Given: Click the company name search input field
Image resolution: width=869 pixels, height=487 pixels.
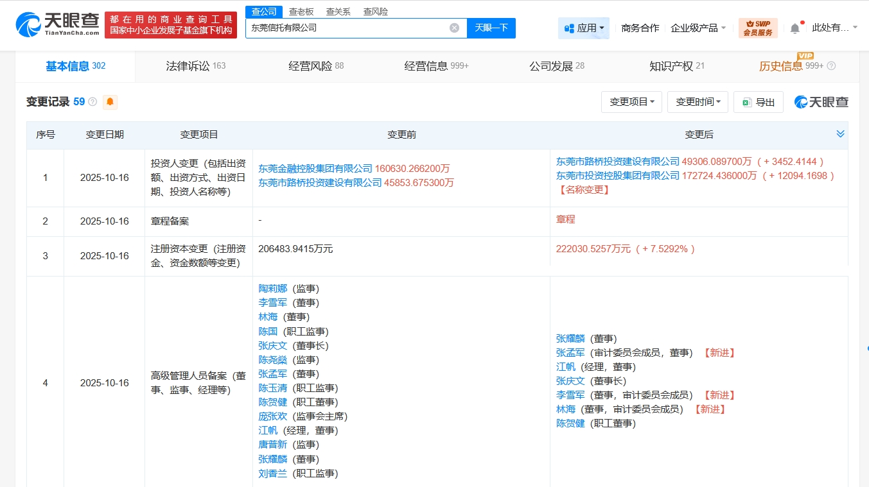Looking at the screenshot, I should 347,28.
